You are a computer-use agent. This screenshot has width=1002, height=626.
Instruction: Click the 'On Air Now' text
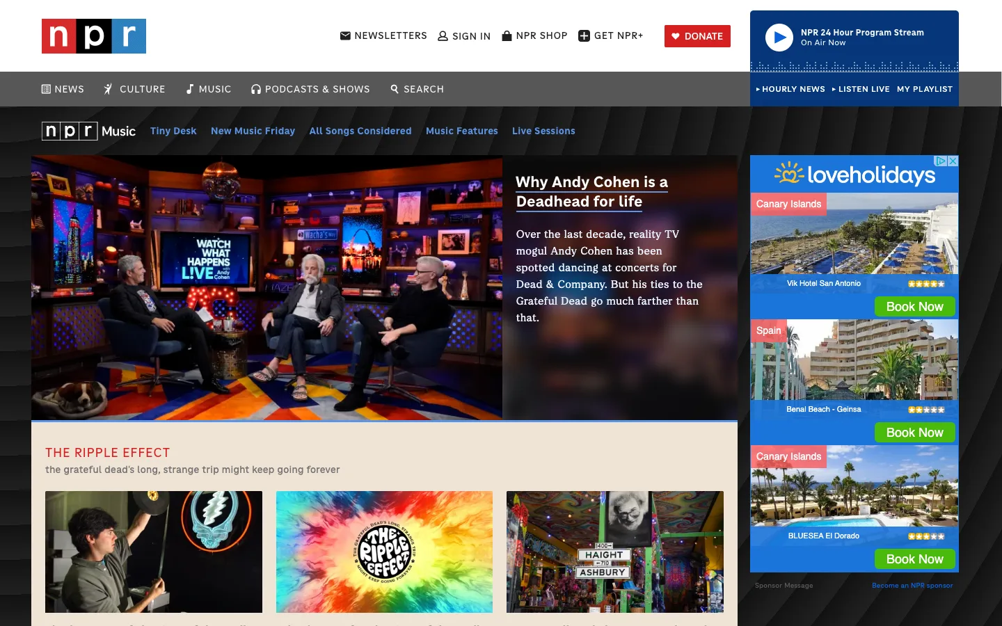(x=823, y=42)
